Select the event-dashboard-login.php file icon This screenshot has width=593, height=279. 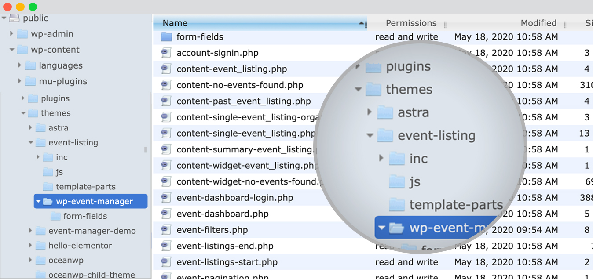(166, 198)
